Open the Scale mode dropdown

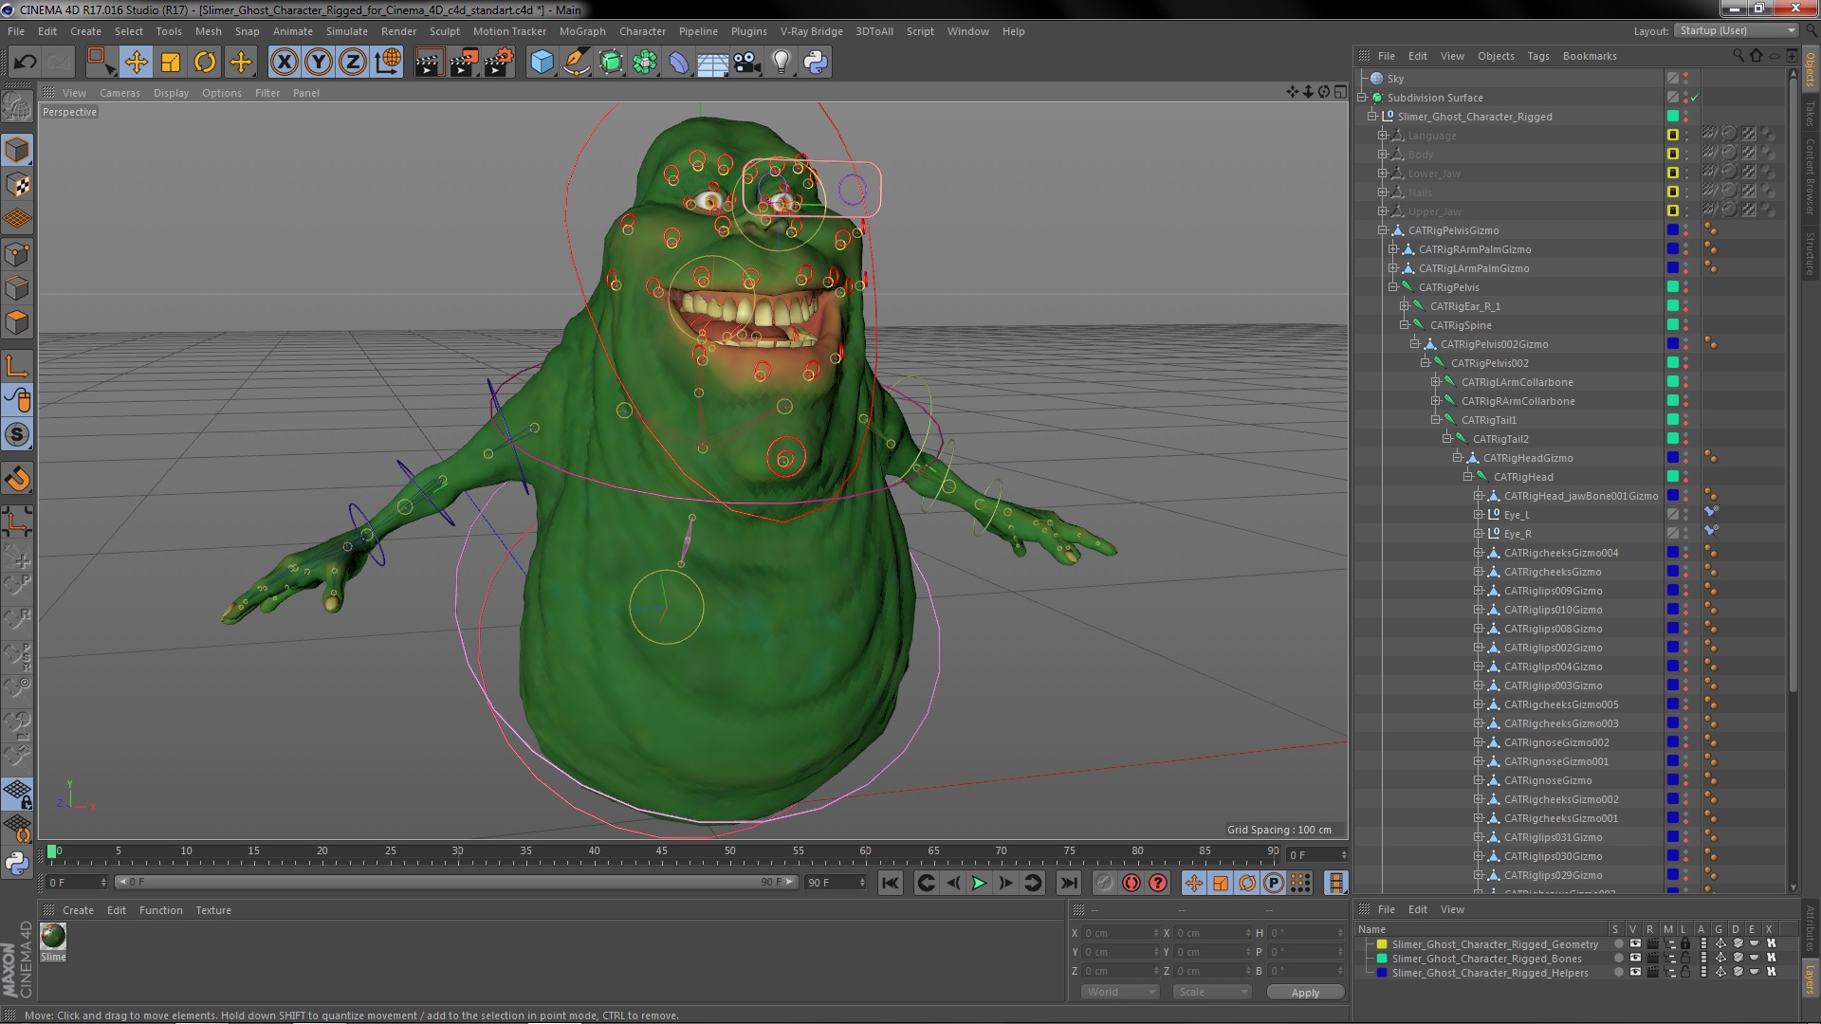click(1212, 992)
